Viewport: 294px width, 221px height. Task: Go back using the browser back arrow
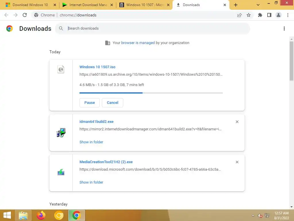point(6,15)
